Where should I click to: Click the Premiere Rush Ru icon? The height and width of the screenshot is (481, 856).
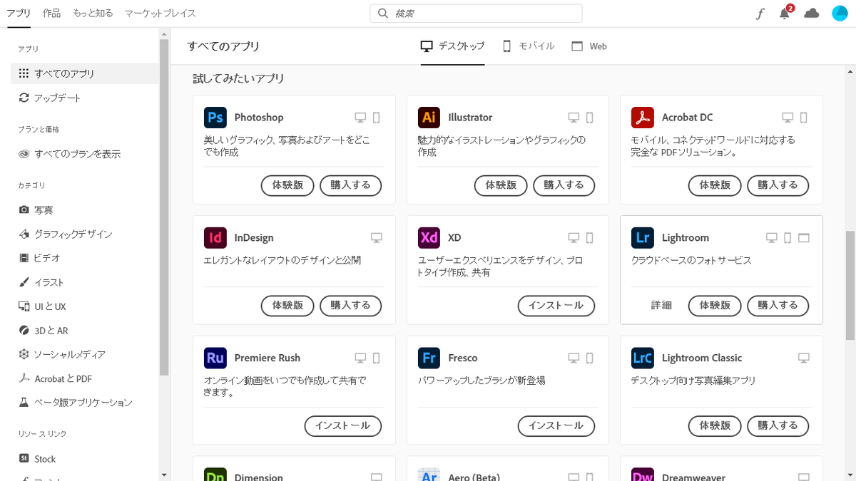[215, 358]
